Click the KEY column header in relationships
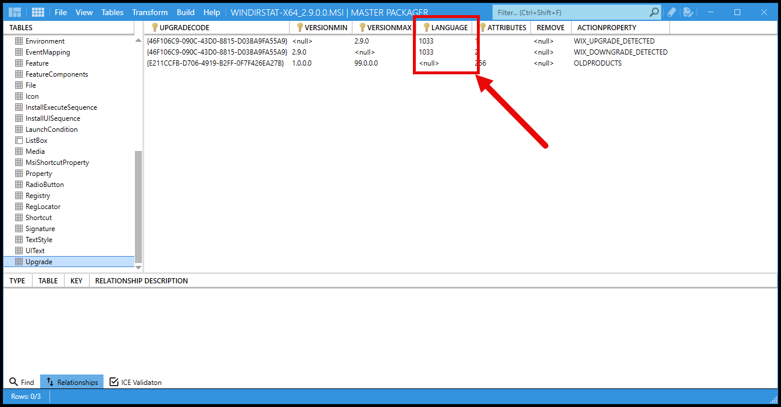Image resolution: width=781 pixels, height=407 pixels. (x=76, y=280)
